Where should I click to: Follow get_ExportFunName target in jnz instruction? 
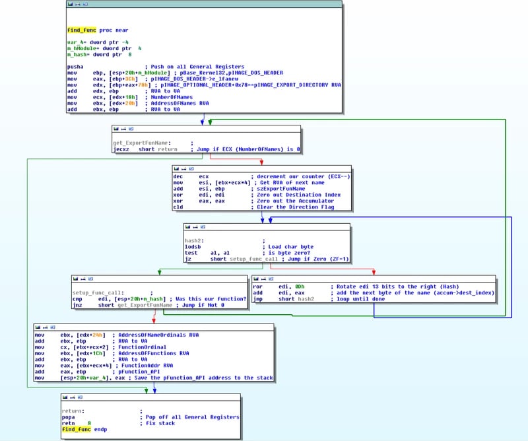(145, 305)
